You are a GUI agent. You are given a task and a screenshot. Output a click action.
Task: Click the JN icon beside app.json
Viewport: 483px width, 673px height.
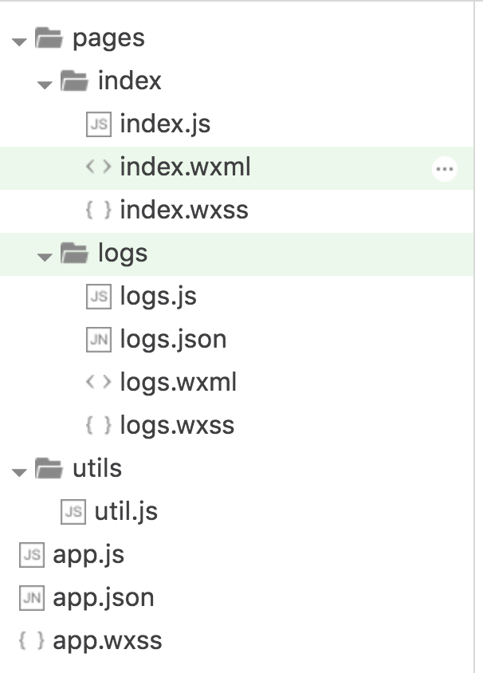tap(31, 598)
